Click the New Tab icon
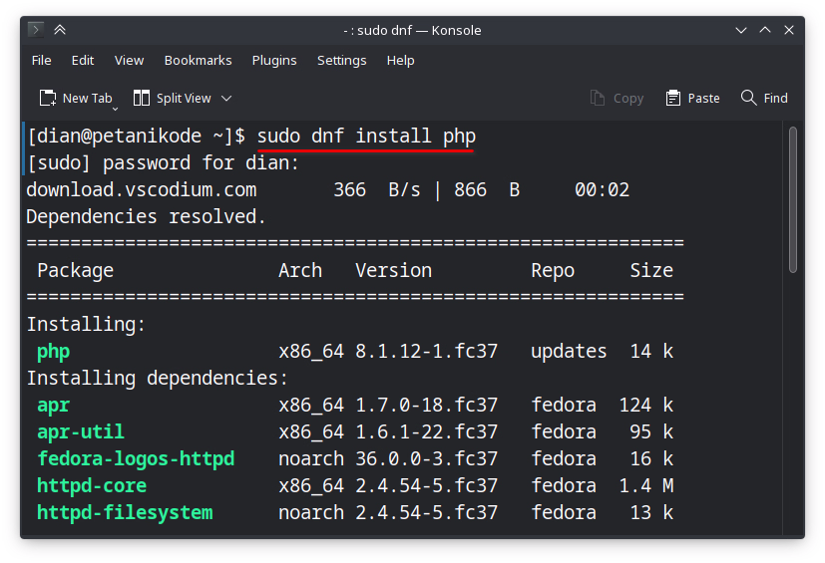 pos(48,99)
